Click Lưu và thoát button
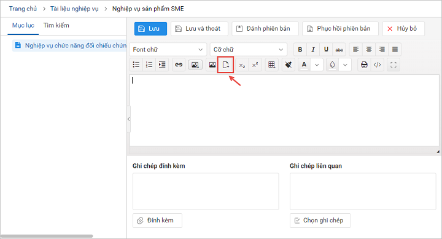 click(200, 28)
